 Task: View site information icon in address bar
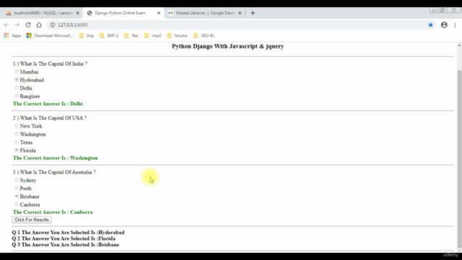(x=53, y=25)
